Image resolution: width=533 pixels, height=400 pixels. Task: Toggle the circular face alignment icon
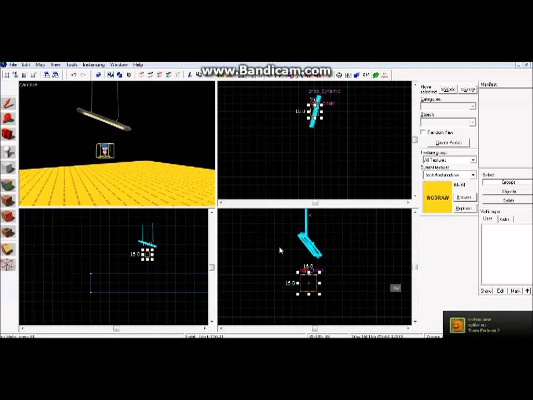click(339, 75)
